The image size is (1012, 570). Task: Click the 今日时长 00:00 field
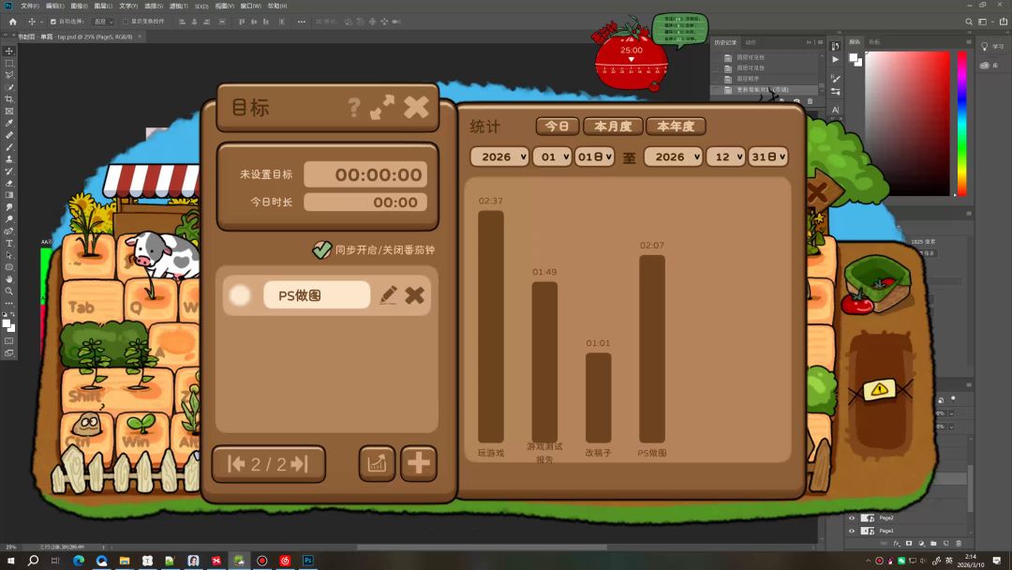point(365,202)
